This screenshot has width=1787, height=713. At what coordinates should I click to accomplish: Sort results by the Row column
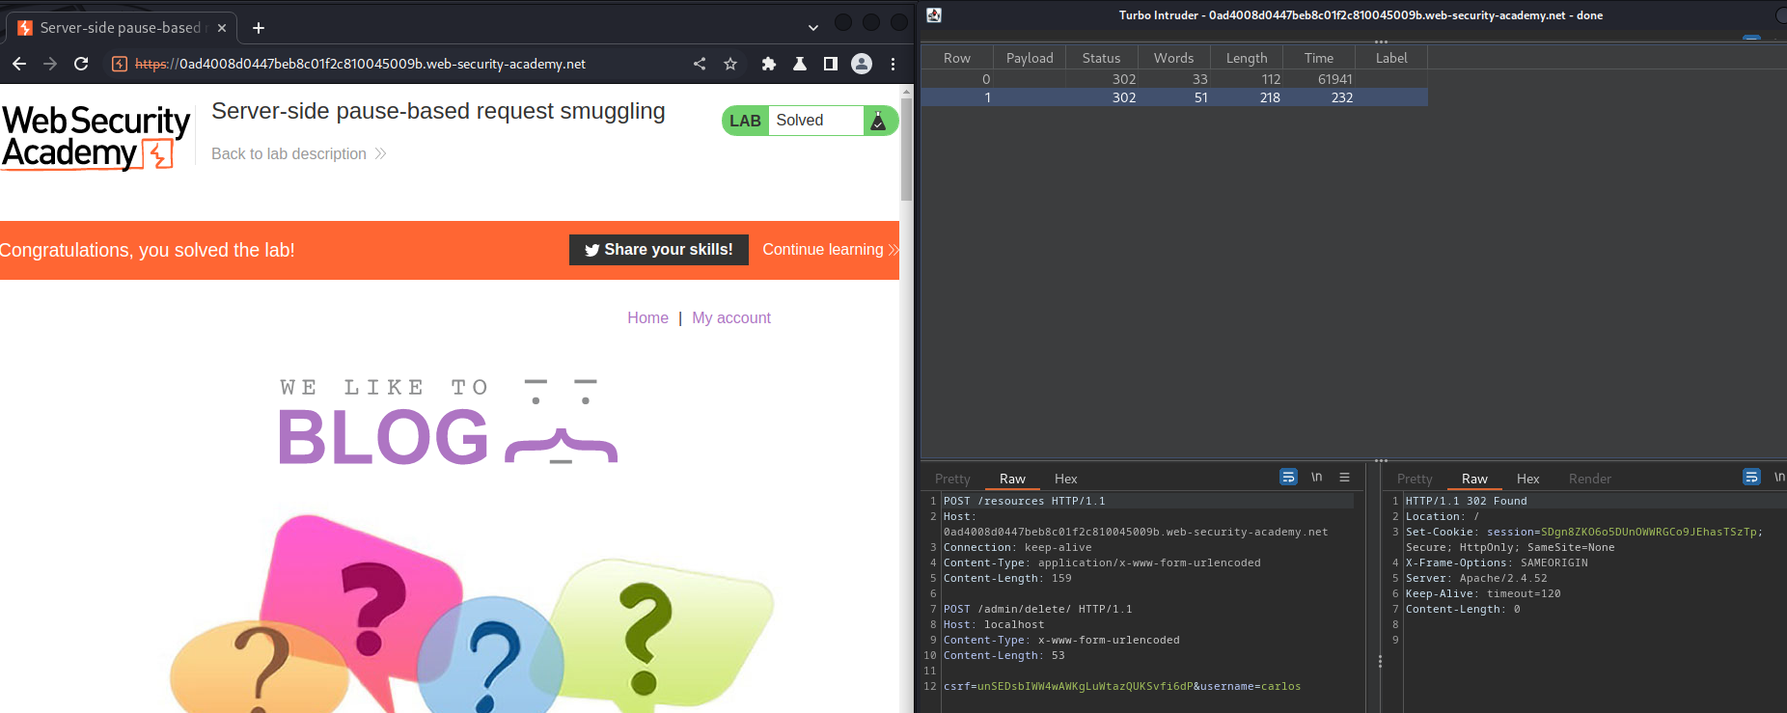tap(957, 58)
